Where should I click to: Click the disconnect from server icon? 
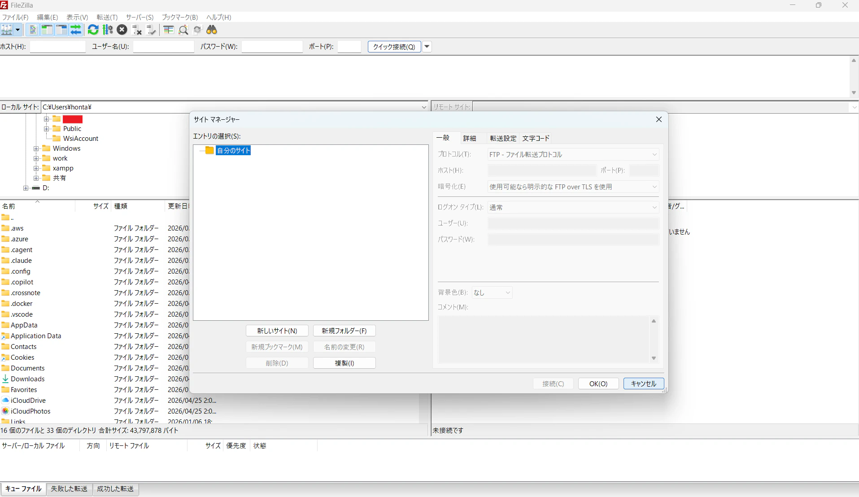pyautogui.click(x=137, y=30)
